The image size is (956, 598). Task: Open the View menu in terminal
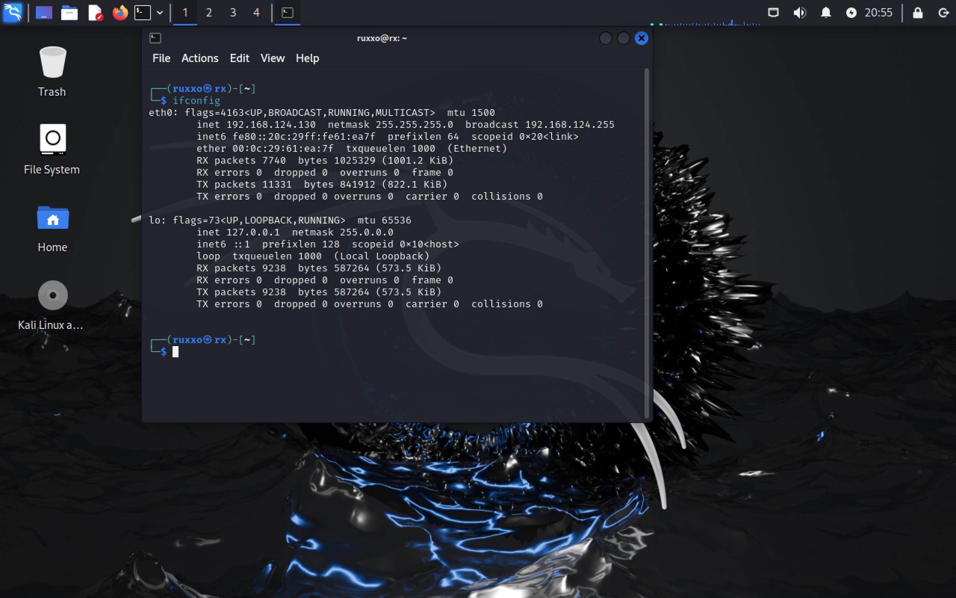point(273,58)
